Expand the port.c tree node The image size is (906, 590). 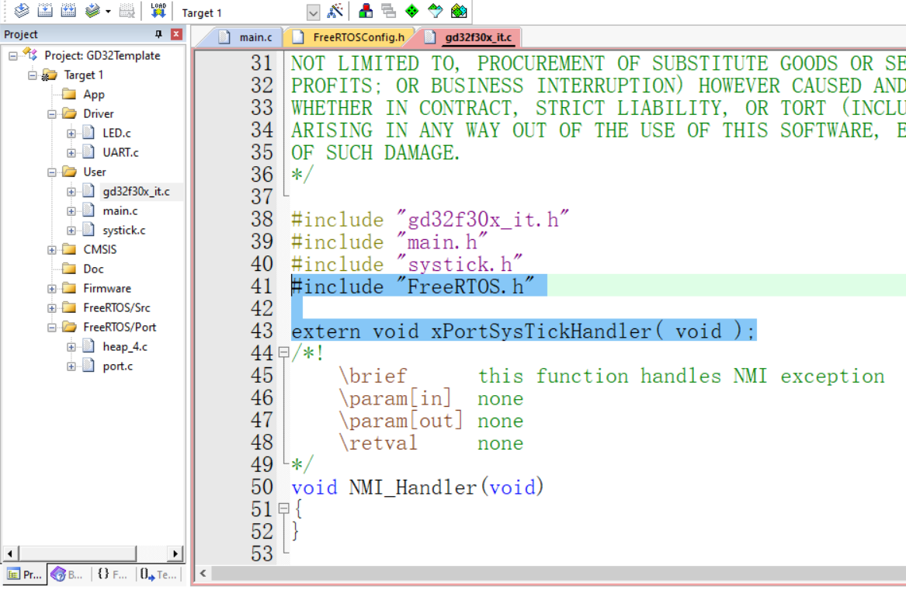click(71, 367)
